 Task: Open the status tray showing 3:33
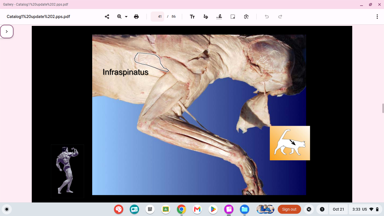(365, 209)
